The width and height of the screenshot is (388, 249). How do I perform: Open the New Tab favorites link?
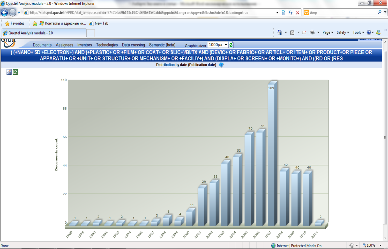point(99,24)
